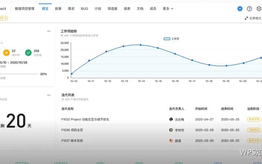Image resolution: width=262 pixels, height=164 pixels.
Task: Click the 结束时间 column header
Action: [227, 109]
